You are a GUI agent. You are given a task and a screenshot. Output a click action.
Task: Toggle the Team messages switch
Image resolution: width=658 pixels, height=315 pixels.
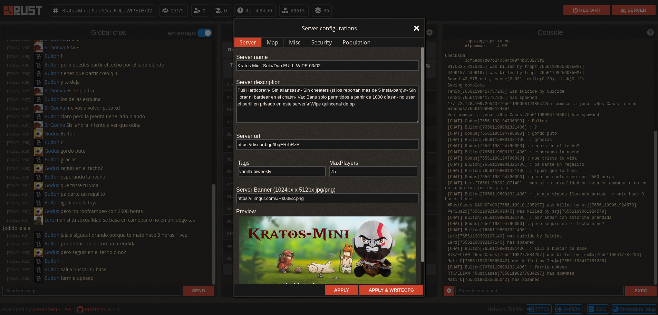point(205,33)
